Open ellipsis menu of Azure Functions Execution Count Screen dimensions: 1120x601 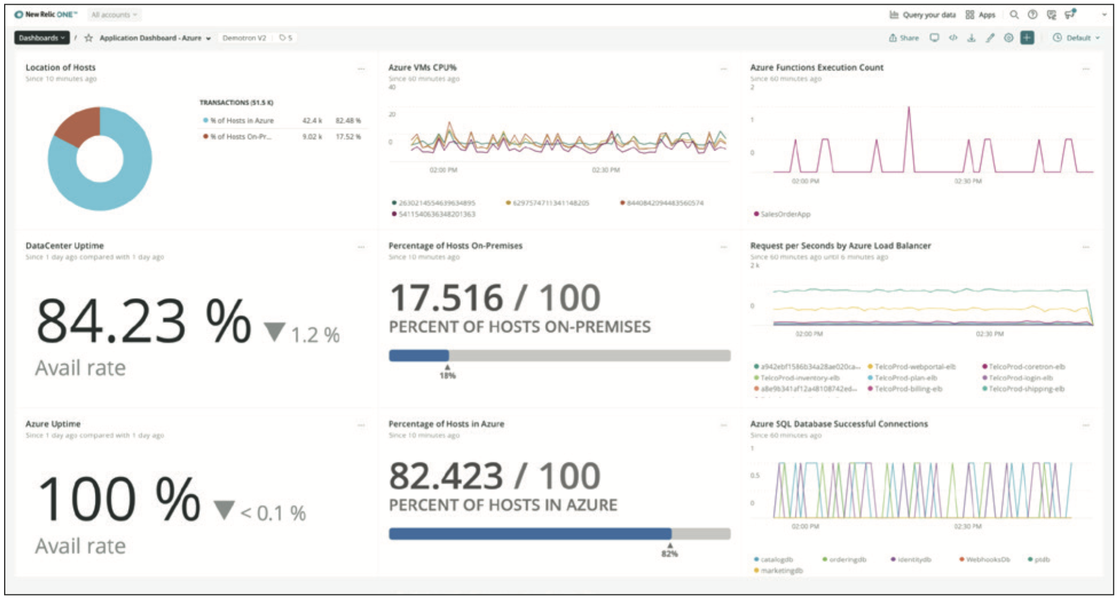1086,69
